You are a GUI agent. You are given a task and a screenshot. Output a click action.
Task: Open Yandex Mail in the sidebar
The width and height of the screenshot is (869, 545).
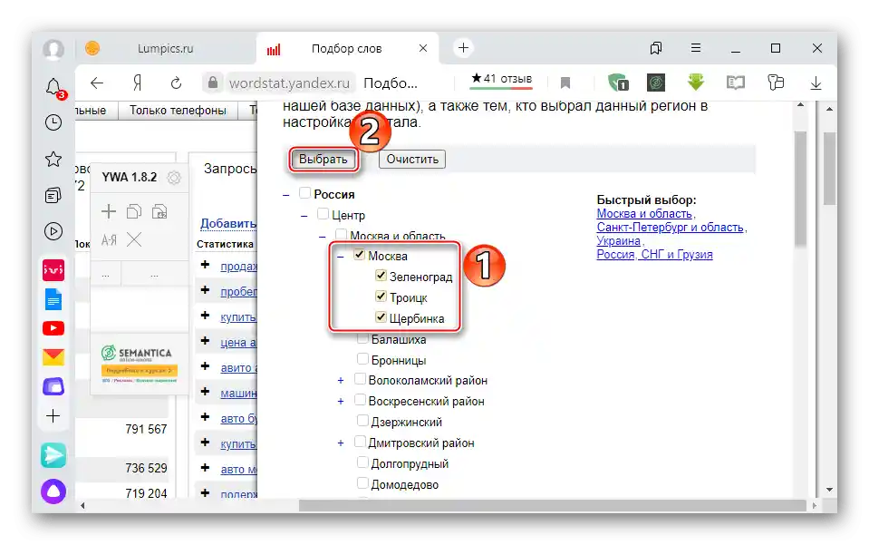pyautogui.click(x=53, y=356)
